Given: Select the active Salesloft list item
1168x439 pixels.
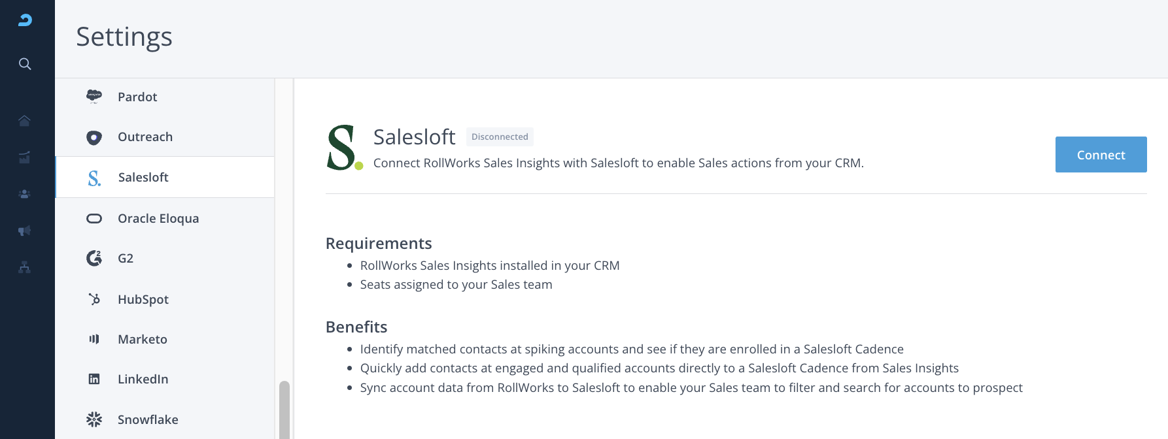Looking at the screenshot, I should 143,178.
